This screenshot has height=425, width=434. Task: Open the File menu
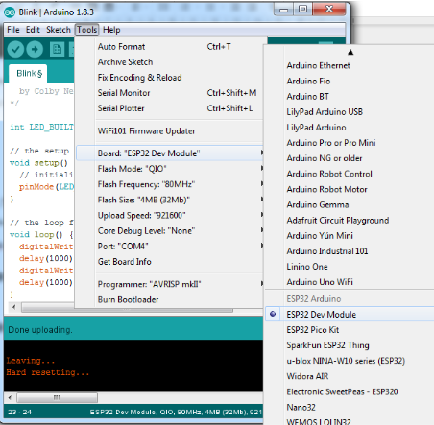[x=13, y=30]
